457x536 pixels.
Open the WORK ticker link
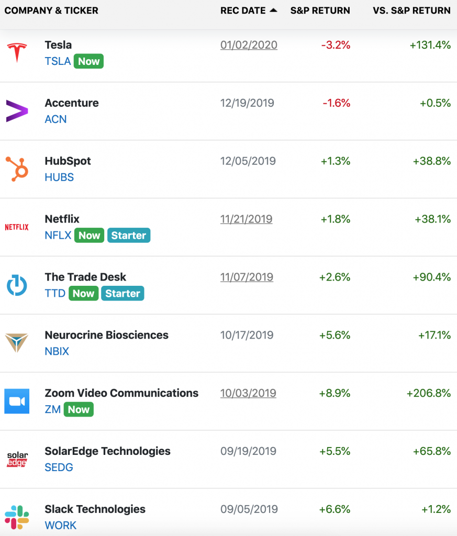[61, 526]
